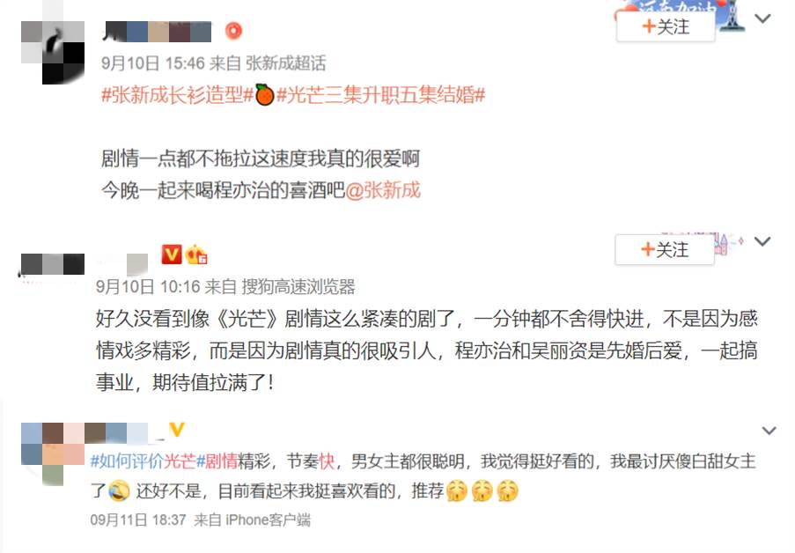
Task: Open hashtag #光芒三集升职五集结婚#
Action: [380, 95]
